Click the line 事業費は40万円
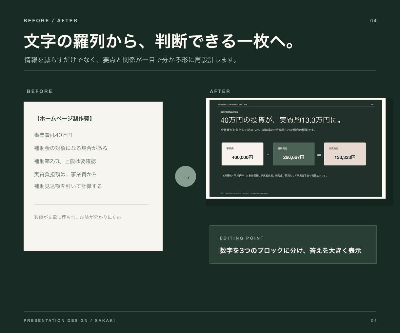 pos(53,135)
